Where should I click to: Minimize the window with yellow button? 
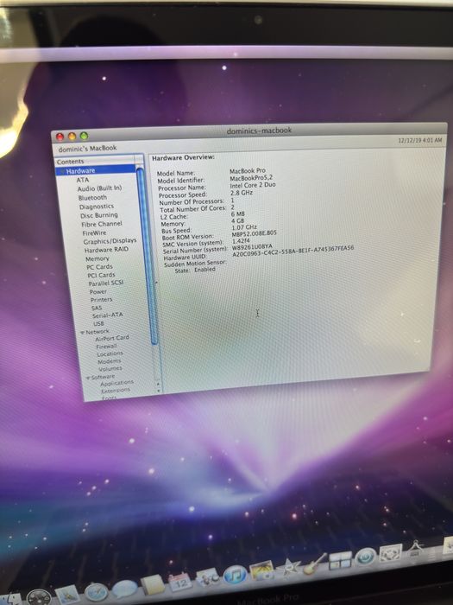(x=72, y=137)
